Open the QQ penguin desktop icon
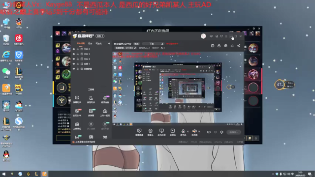 click(6, 156)
